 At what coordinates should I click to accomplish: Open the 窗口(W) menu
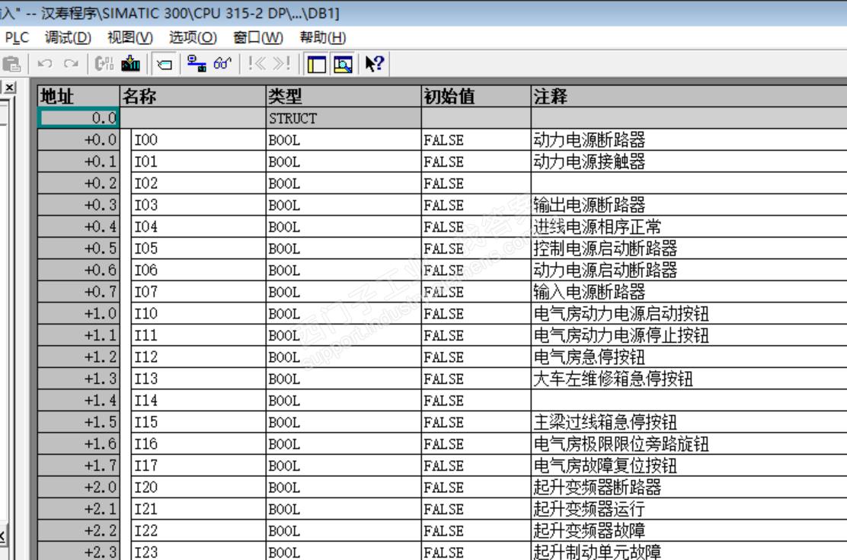pyautogui.click(x=258, y=37)
